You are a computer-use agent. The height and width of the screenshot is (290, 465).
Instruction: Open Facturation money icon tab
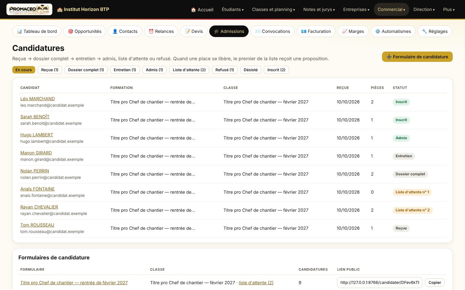(x=316, y=31)
